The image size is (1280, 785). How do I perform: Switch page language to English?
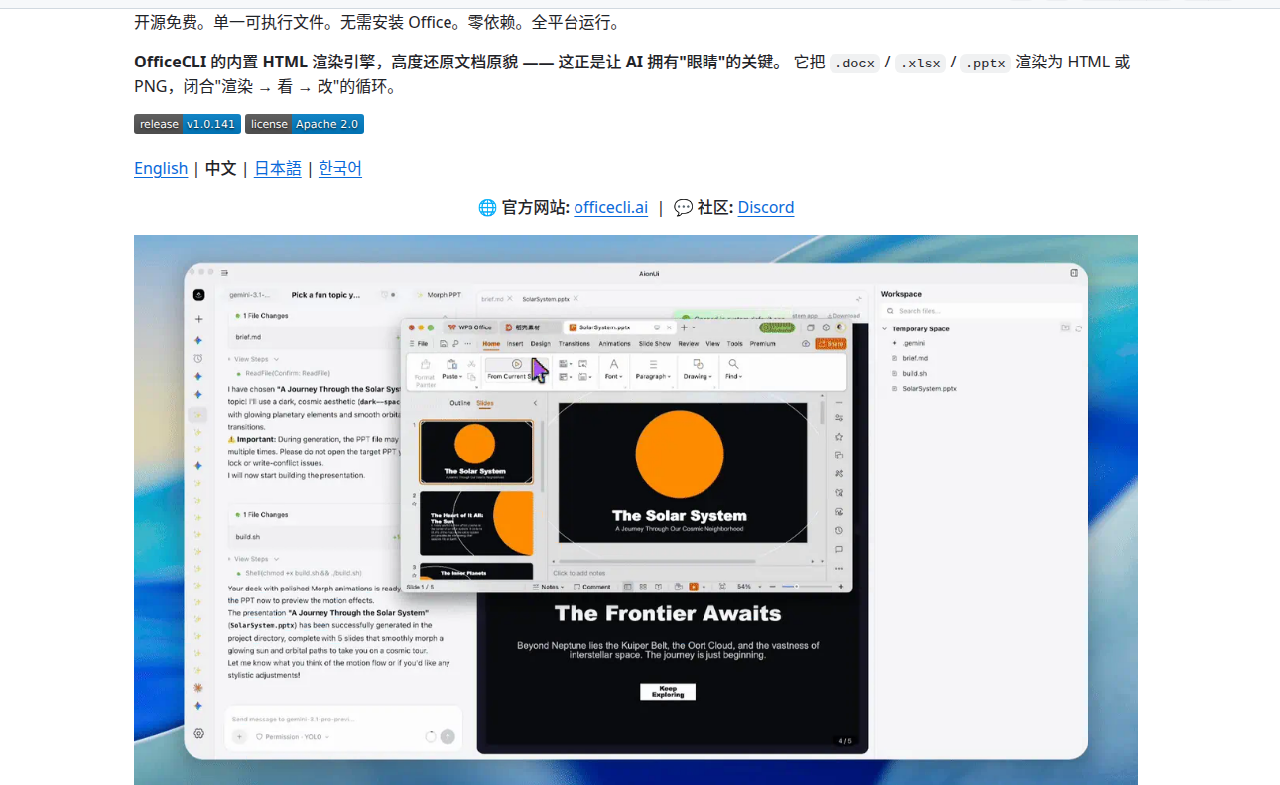161,168
